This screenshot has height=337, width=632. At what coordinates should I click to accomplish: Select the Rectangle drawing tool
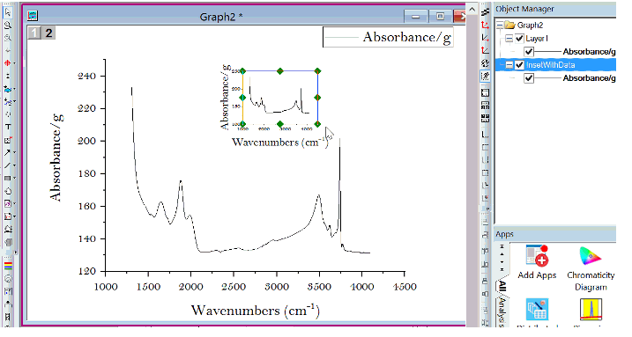pos(7,178)
